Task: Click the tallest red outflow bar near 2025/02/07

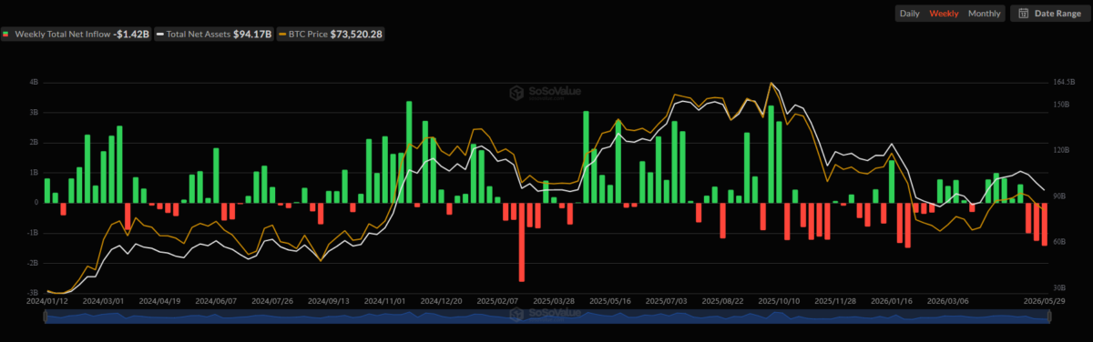Action: point(522,242)
